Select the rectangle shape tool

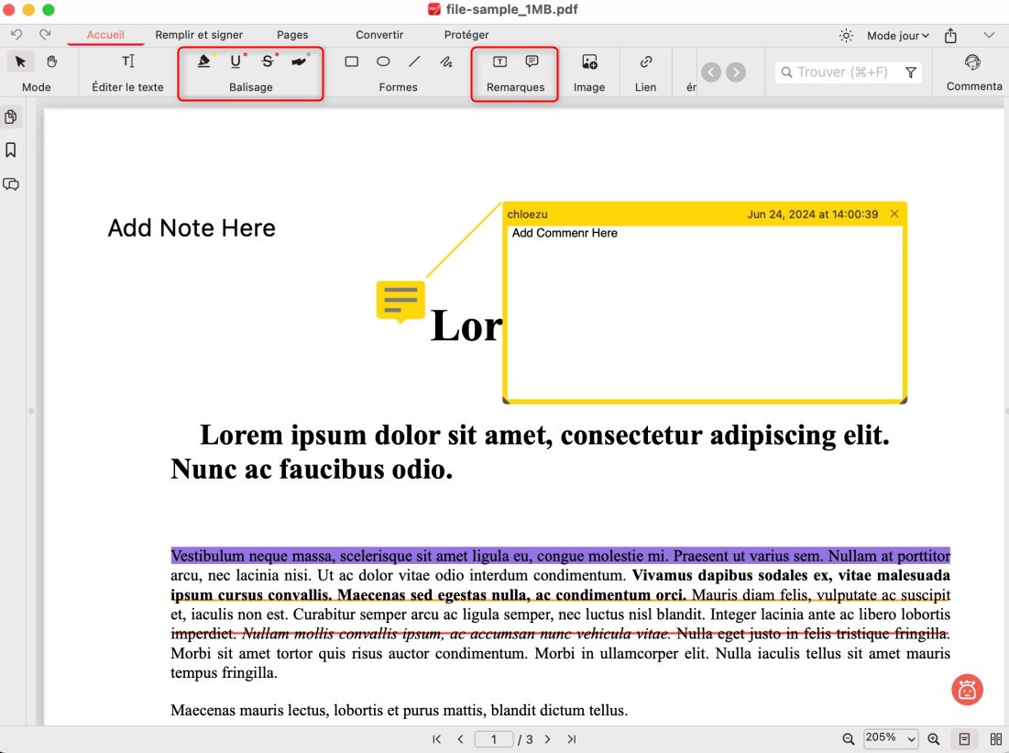click(x=351, y=61)
